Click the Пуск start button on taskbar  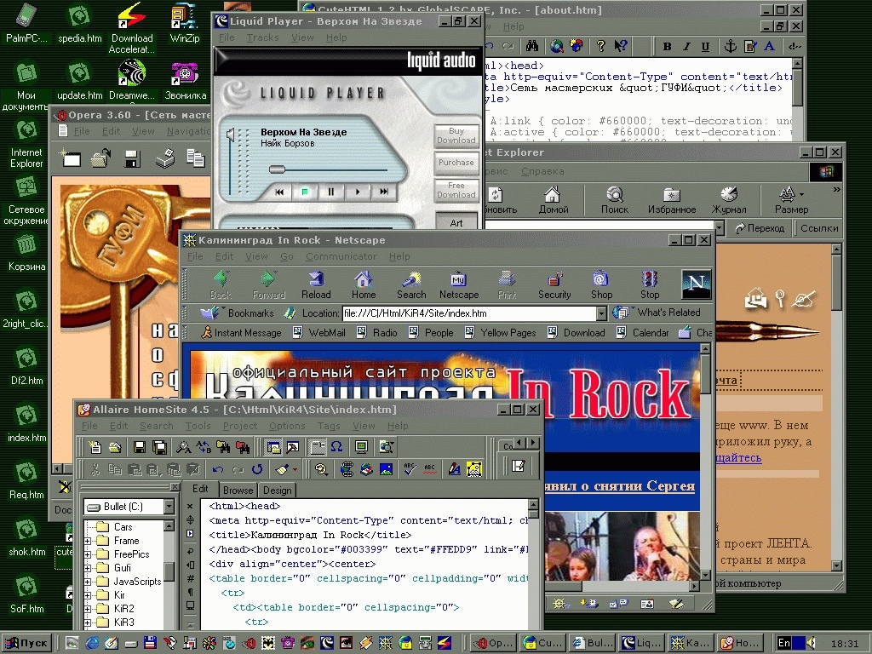[x=26, y=643]
